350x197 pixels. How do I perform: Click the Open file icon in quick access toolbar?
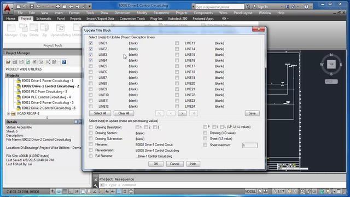pyautogui.click(x=25, y=7)
